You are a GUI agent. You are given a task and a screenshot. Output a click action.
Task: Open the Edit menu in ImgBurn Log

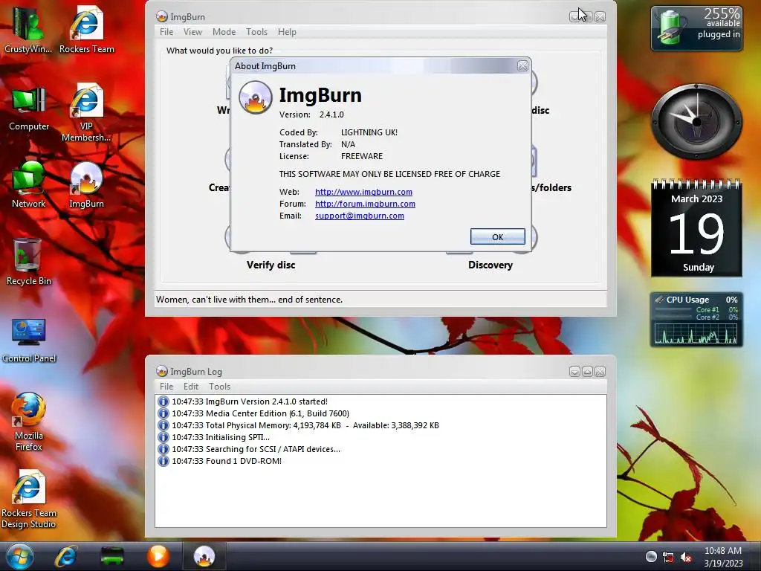point(191,387)
